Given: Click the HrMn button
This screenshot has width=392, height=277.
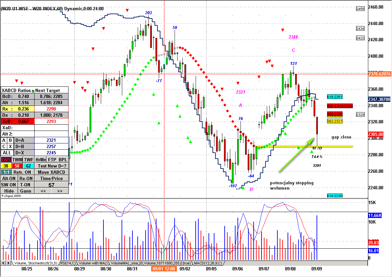Looking at the screenshot, I should [41, 159].
